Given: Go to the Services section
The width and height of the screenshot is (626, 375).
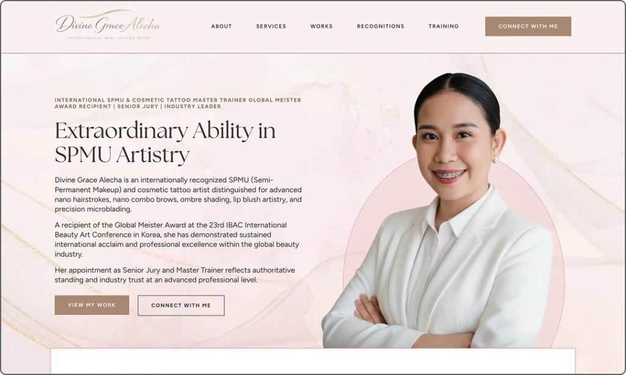Looking at the screenshot, I should (271, 26).
